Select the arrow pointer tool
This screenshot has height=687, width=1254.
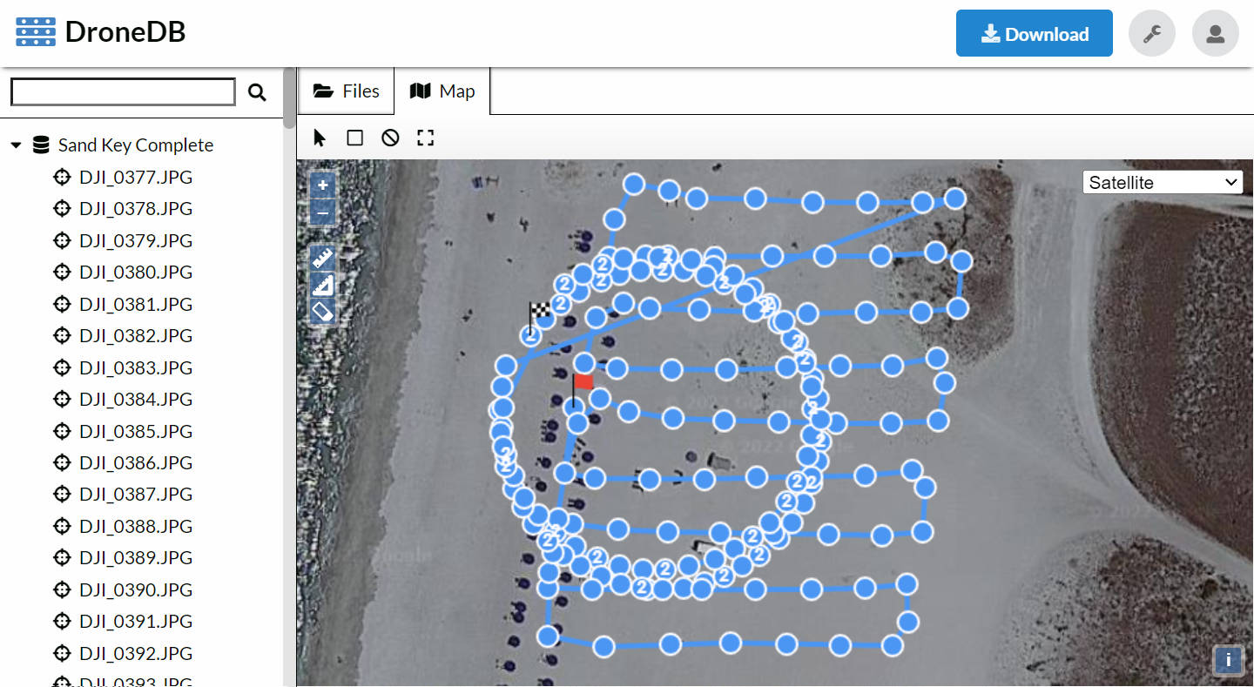(x=320, y=138)
